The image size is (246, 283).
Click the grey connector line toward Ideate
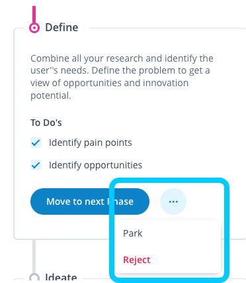tap(34, 256)
